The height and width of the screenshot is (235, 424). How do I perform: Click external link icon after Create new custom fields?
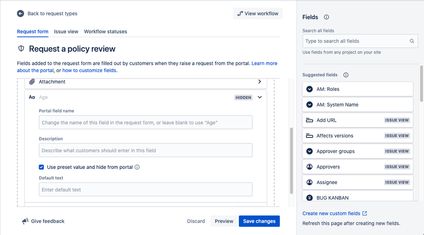click(365, 213)
